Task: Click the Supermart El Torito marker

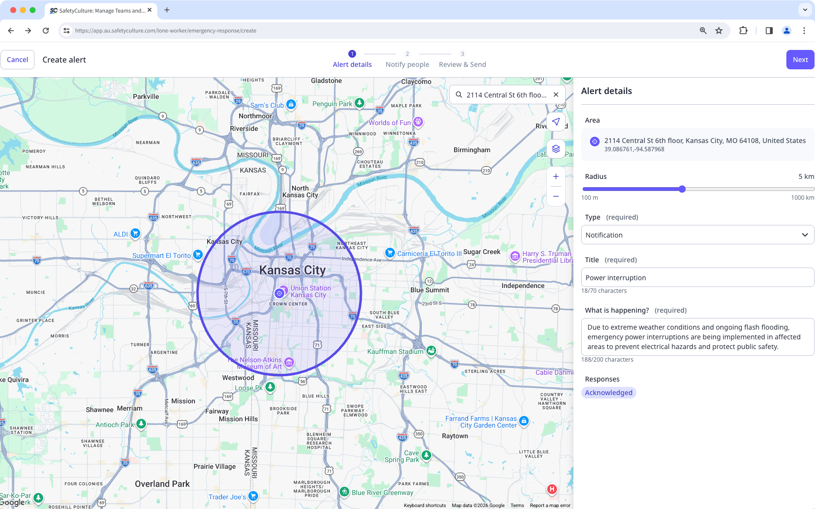Action: coord(197,254)
